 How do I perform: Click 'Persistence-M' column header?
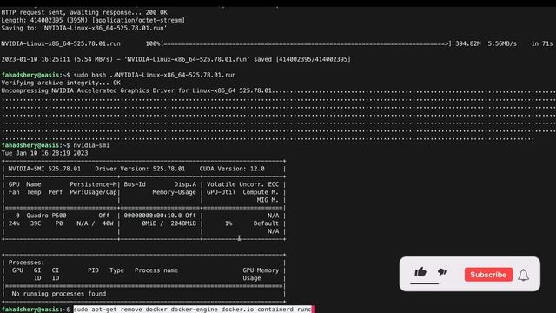(93, 184)
